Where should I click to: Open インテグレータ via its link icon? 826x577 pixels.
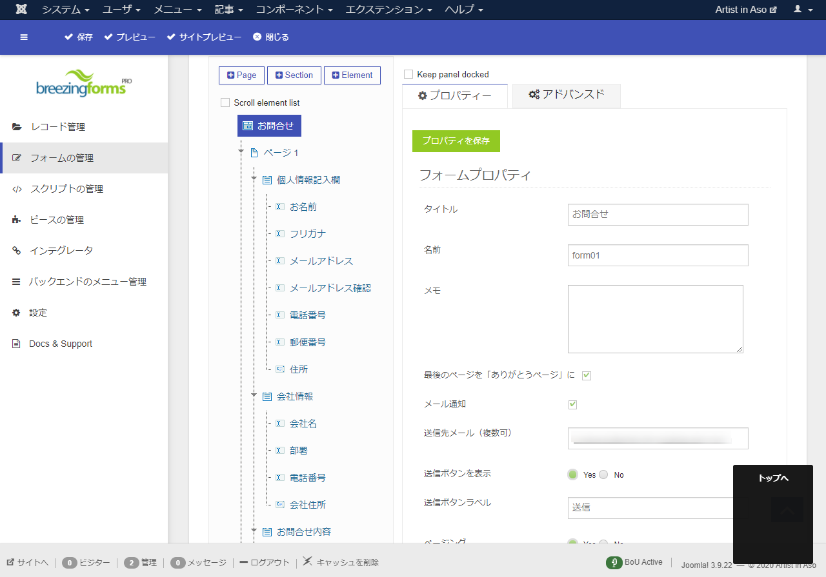point(16,251)
